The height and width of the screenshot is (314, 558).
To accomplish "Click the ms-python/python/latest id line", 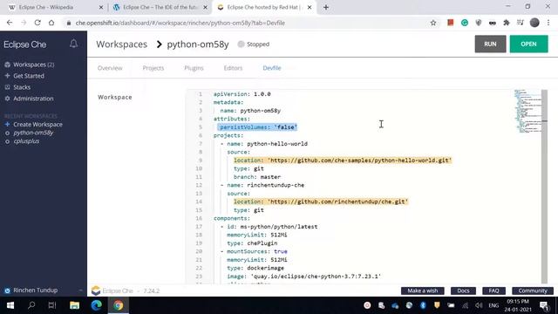I will 272,227.
